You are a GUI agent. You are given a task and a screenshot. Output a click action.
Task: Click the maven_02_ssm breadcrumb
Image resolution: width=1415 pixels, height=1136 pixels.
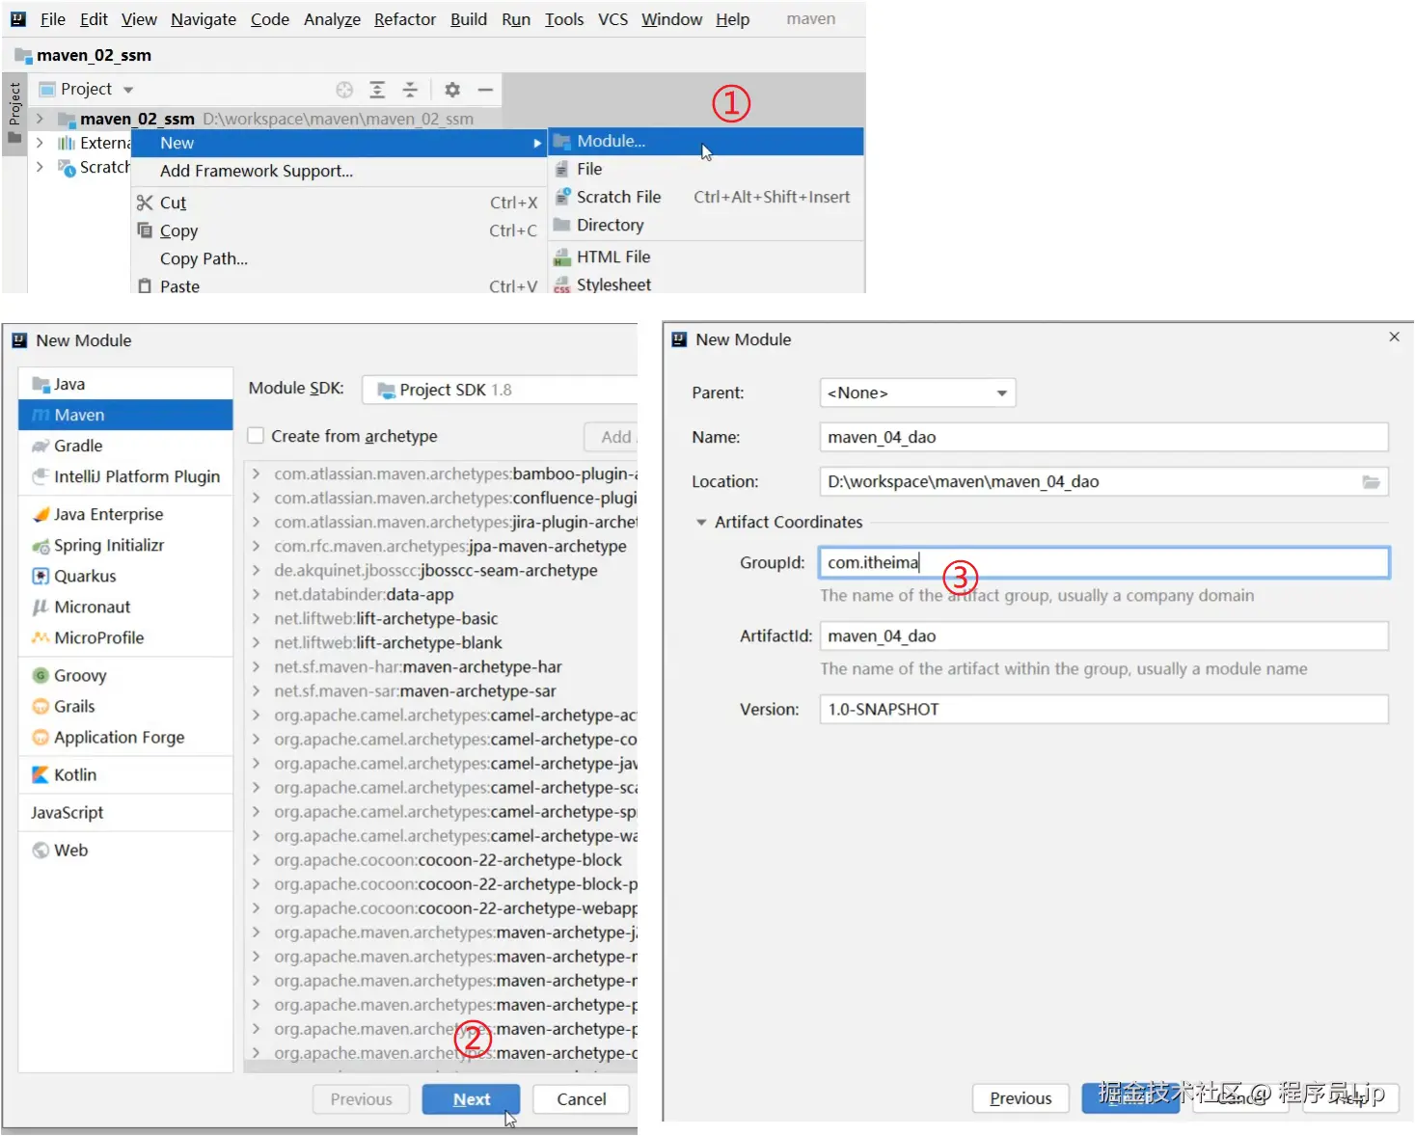pyautogui.click(x=83, y=56)
